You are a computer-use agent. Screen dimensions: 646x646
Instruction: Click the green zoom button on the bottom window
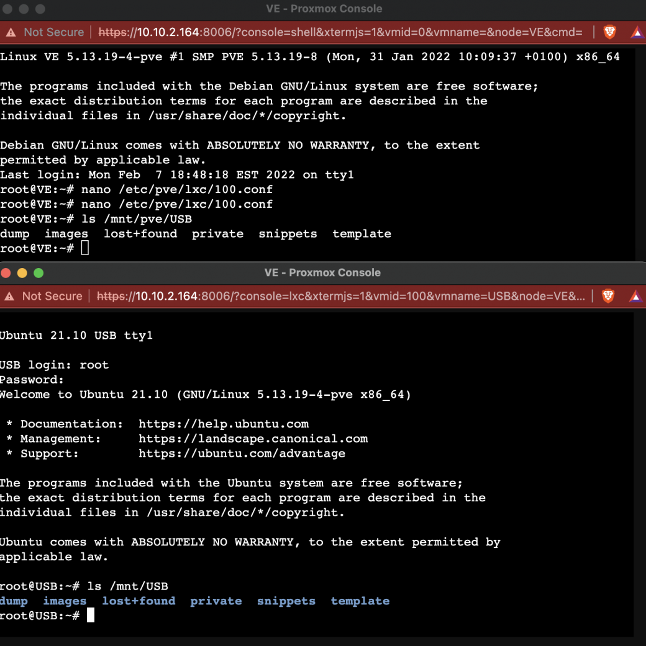(x=37, y=272)
